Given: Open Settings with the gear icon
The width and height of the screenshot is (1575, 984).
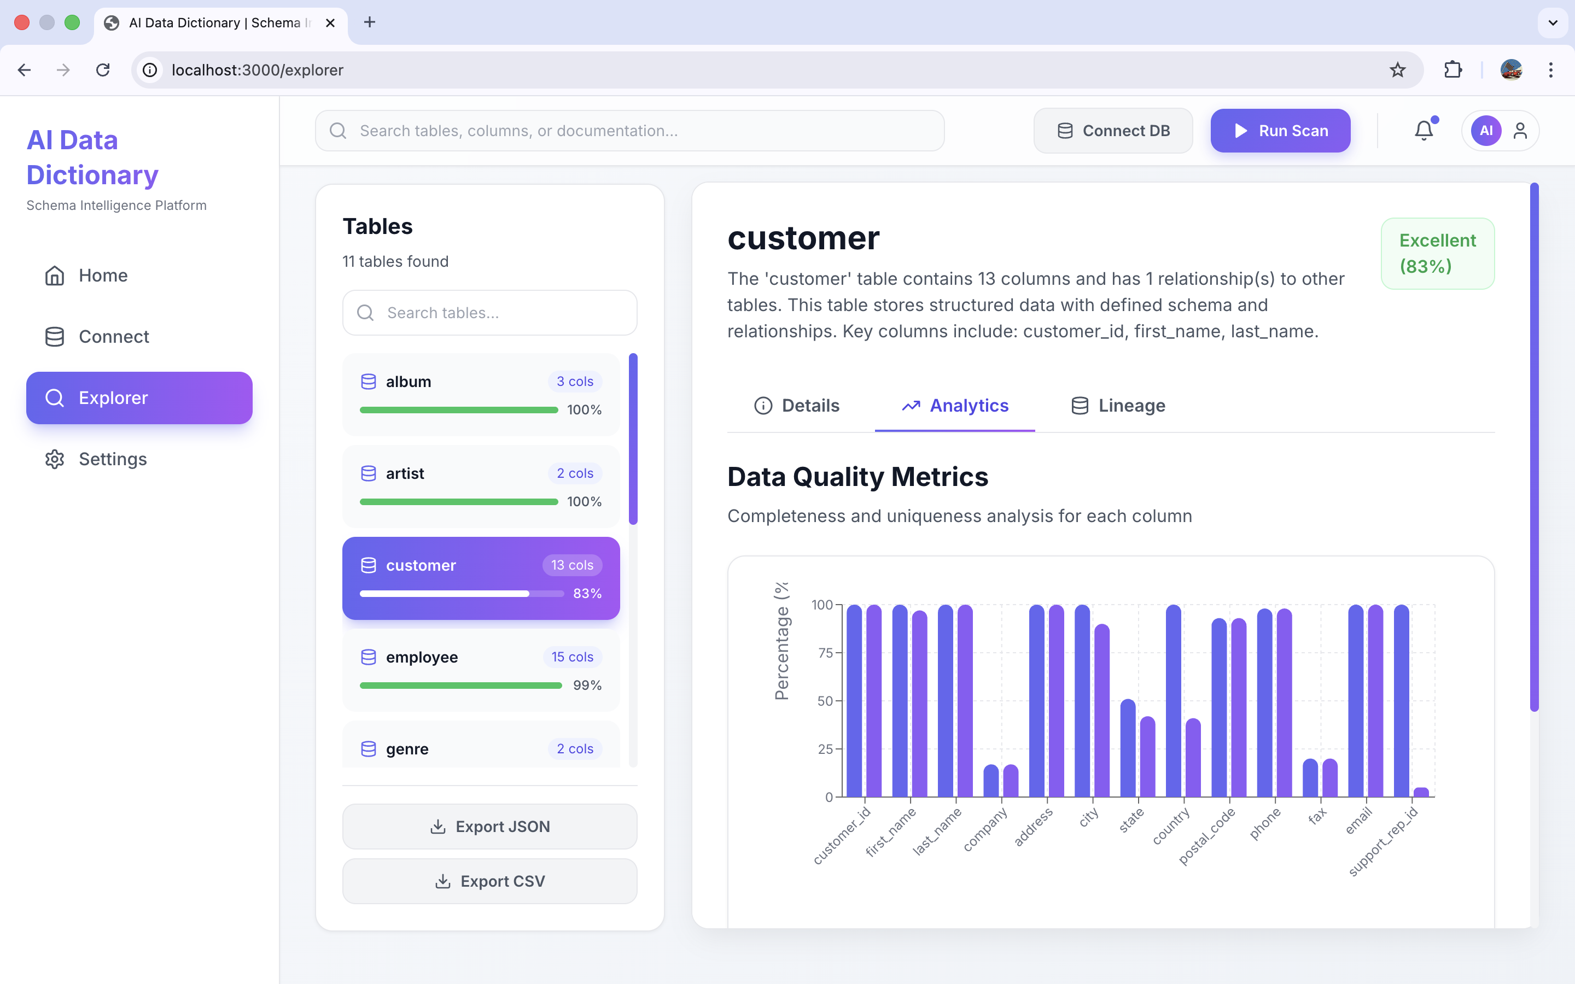Looking at the screenshot, I should click(55, 459).
